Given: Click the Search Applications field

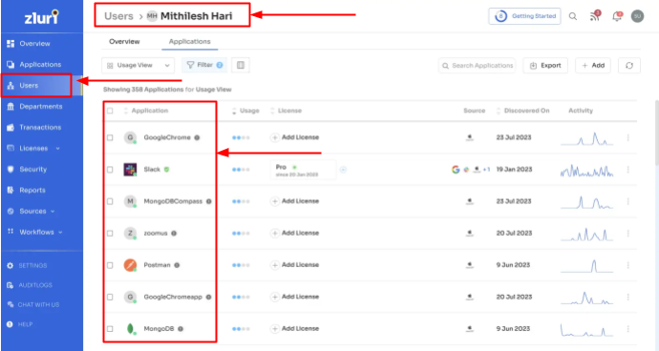Looking at the screenshot, I should [x=477, y=66].
